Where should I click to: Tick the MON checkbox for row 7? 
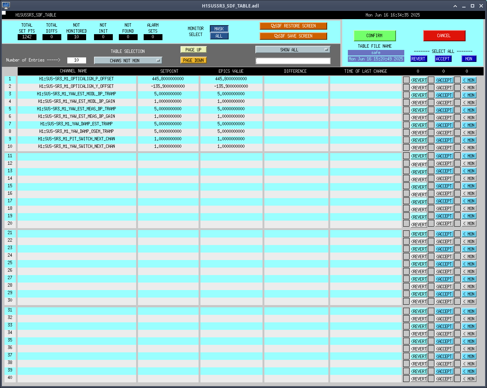click(x=457, y=125)
